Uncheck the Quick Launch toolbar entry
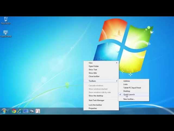174x131 pixels. click(134, 95)
